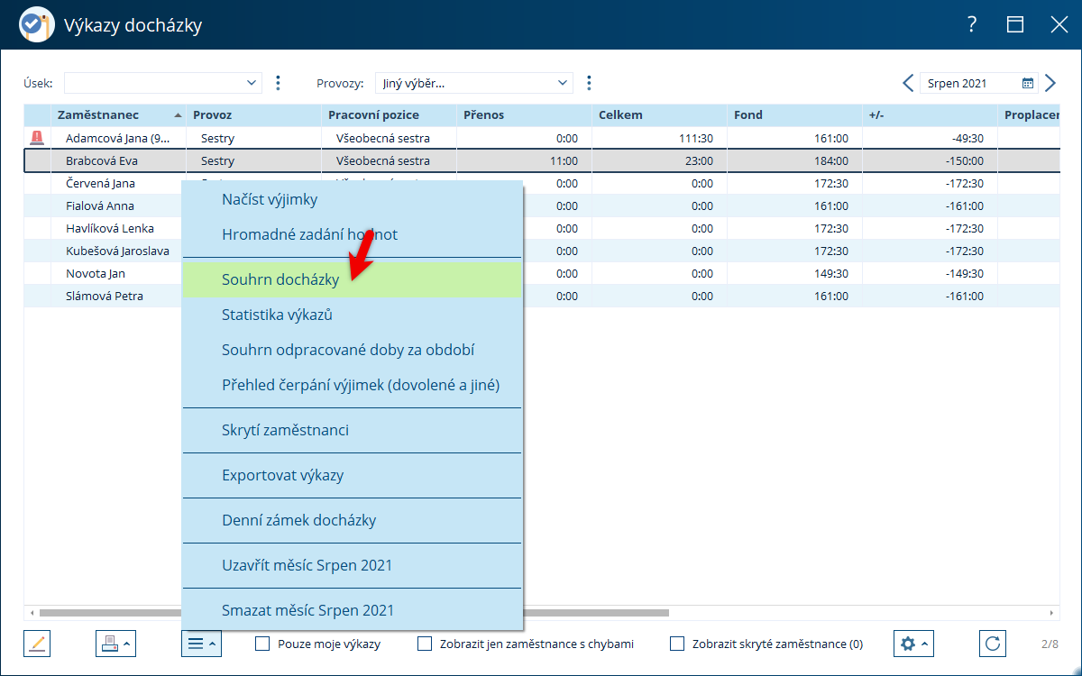The width and height of the screenshot is (1082, 676).
Task: Click the Fond column header
Action: point(794,115)
